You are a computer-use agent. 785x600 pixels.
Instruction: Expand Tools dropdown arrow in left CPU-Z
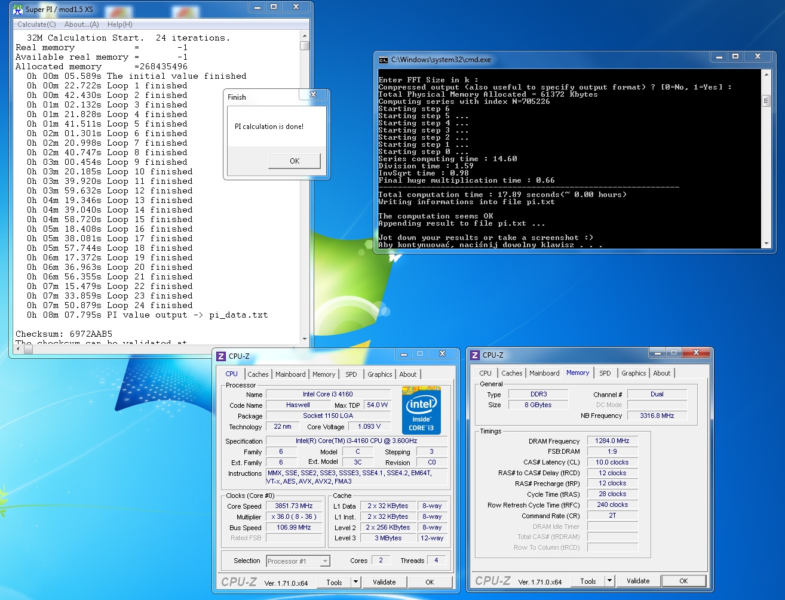click(356, 582)
